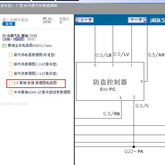Open 新内饰原理图(2.0AT豪华型) document
The image size is (165, 165).
pyautogui.click(x=35, y=64)
